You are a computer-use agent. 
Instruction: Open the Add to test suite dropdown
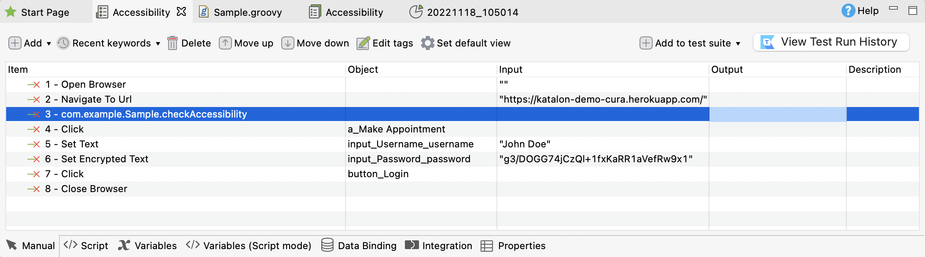coord(738,43)
